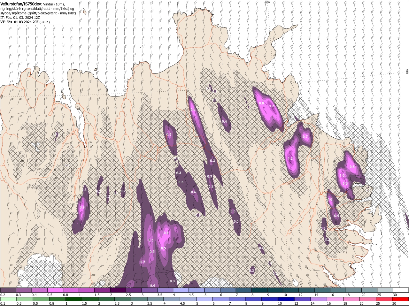Choose the pale gray snow swatch for 25 mm
The image size is (409, 306).
pyautogui.click(x=385, y=290)
